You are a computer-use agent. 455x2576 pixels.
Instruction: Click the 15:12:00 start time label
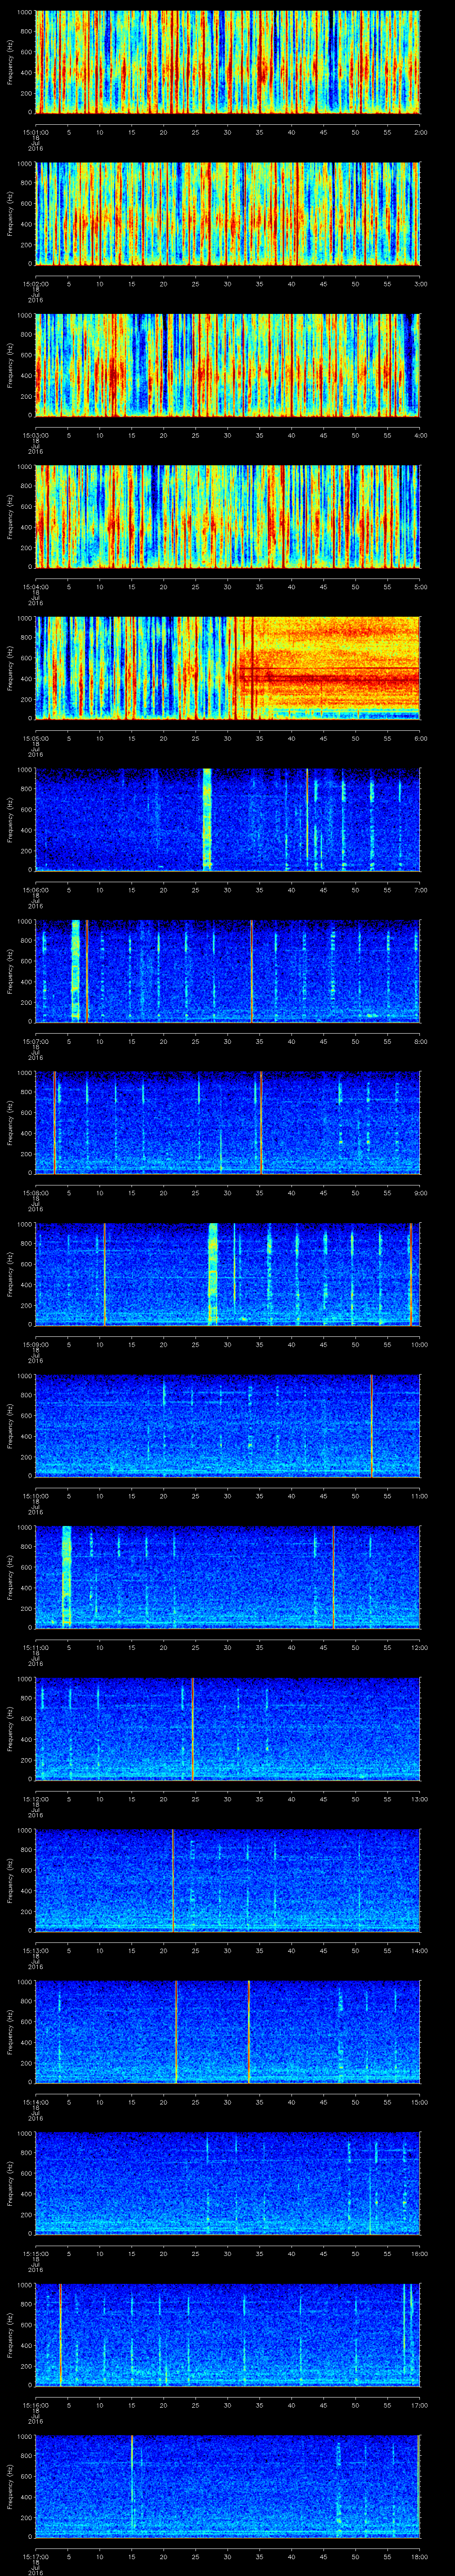pyautogui.click(x=35, y=1799)
